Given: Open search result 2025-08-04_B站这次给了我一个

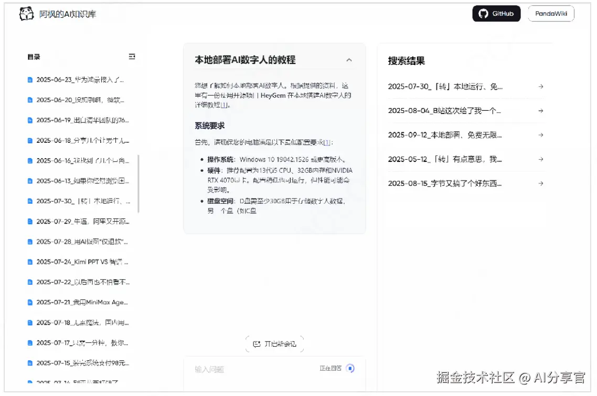Looking at the screenshot, I should click(465, 110).
